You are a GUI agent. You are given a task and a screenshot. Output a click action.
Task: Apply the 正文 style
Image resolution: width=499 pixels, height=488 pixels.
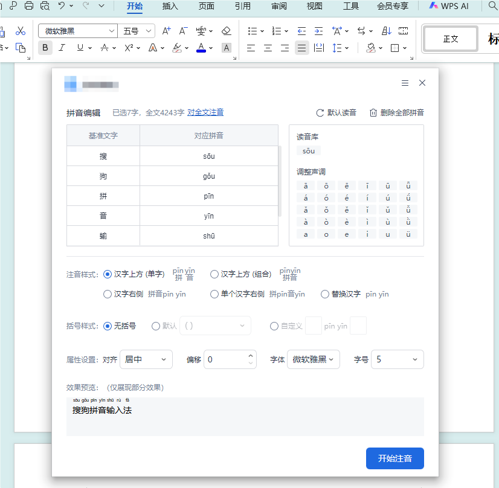coord(451,39)
